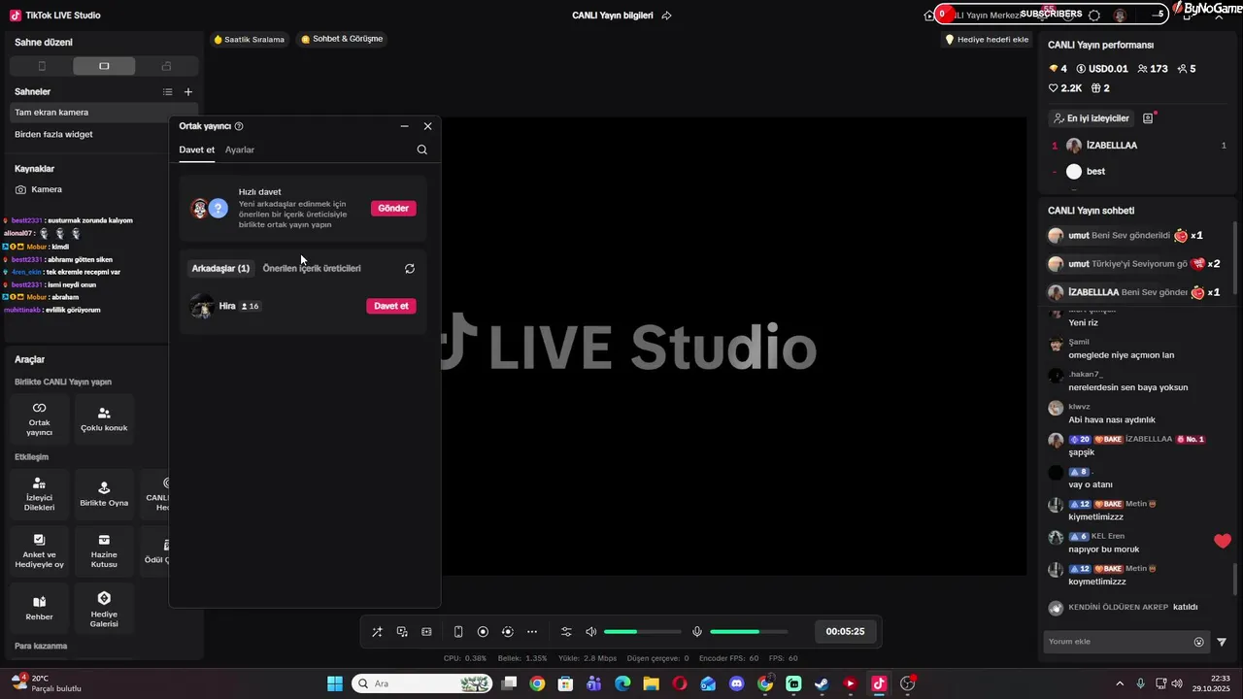The width and height of the screenshot is (1243, 699).
Task: Open best viewer entry in top viewers
Action: [1139, 172]
